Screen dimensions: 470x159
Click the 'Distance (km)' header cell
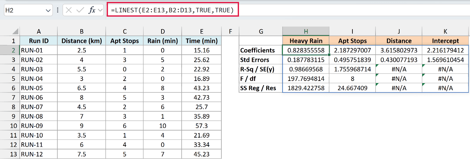82,41
